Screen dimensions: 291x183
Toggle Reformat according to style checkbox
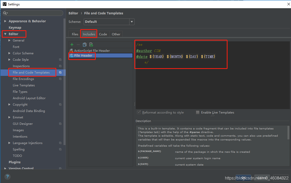(x=139, y=112)
